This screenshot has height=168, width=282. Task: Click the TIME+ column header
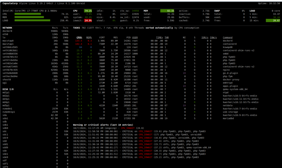tap(160, 37)
